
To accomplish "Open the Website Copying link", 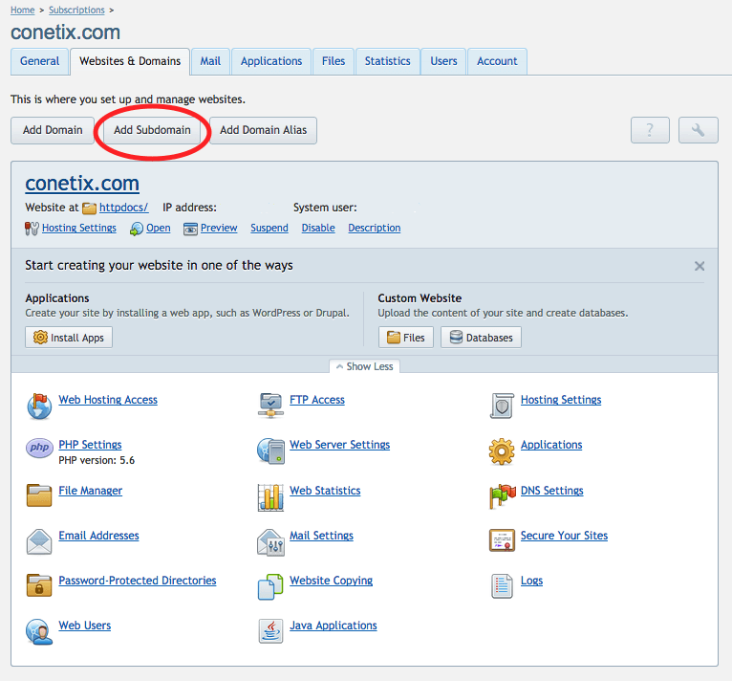I will coord(332,581).
